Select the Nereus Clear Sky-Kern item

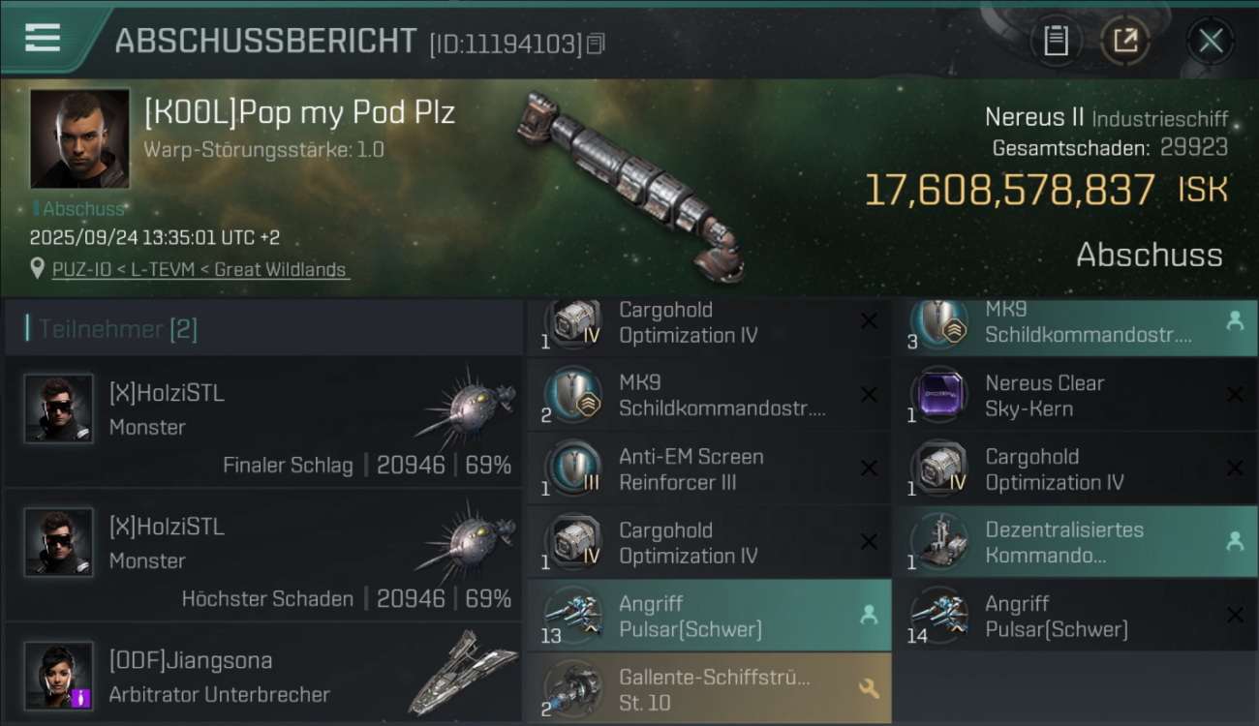pyautogui.click(x=1075, y=395)
